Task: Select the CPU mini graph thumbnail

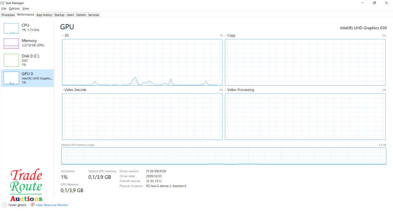Action: [11, 28]
